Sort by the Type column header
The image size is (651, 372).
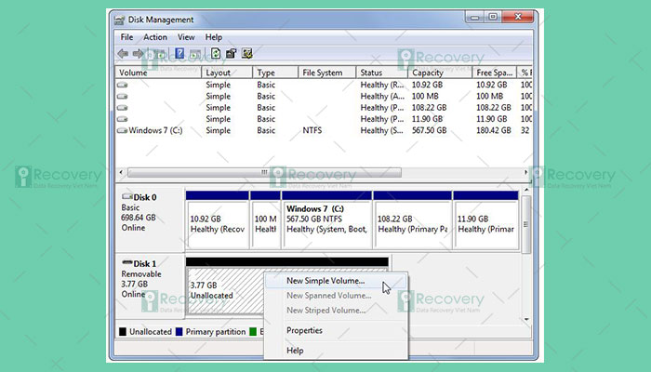(x=275, y=73)
